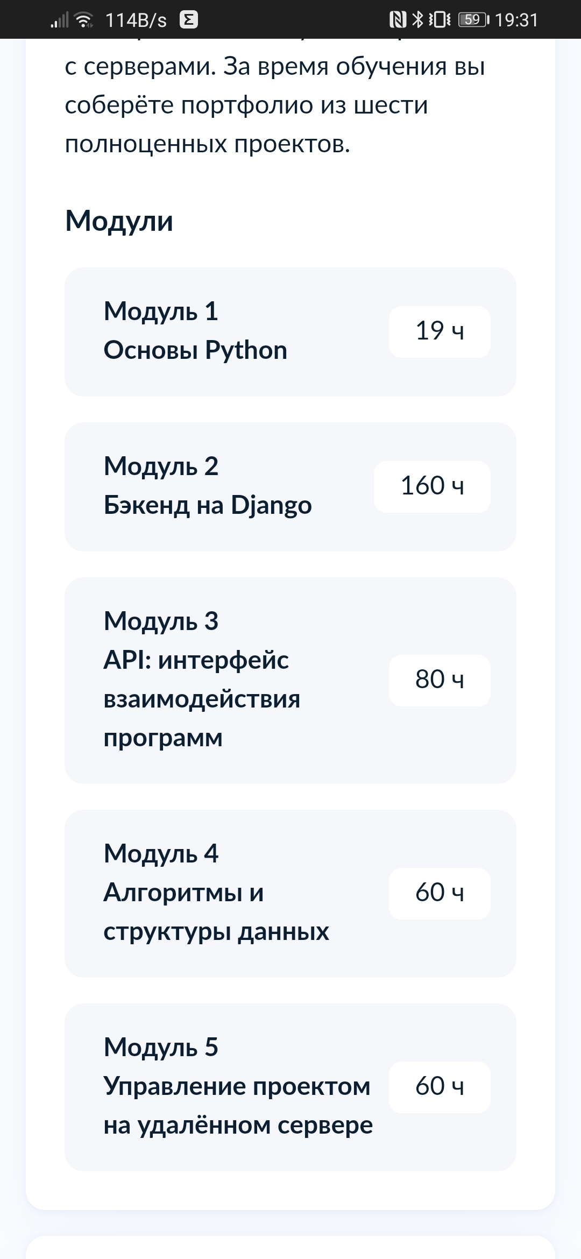Expand Модуль 2 Бэкенд на Django
Image resolution: width=581 pixels, height=1259 pixels.
[x=215, y=486]
